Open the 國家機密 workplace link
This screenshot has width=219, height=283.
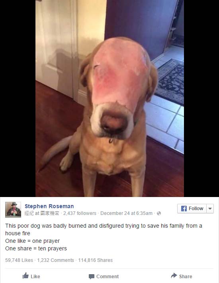pos(49,213)
